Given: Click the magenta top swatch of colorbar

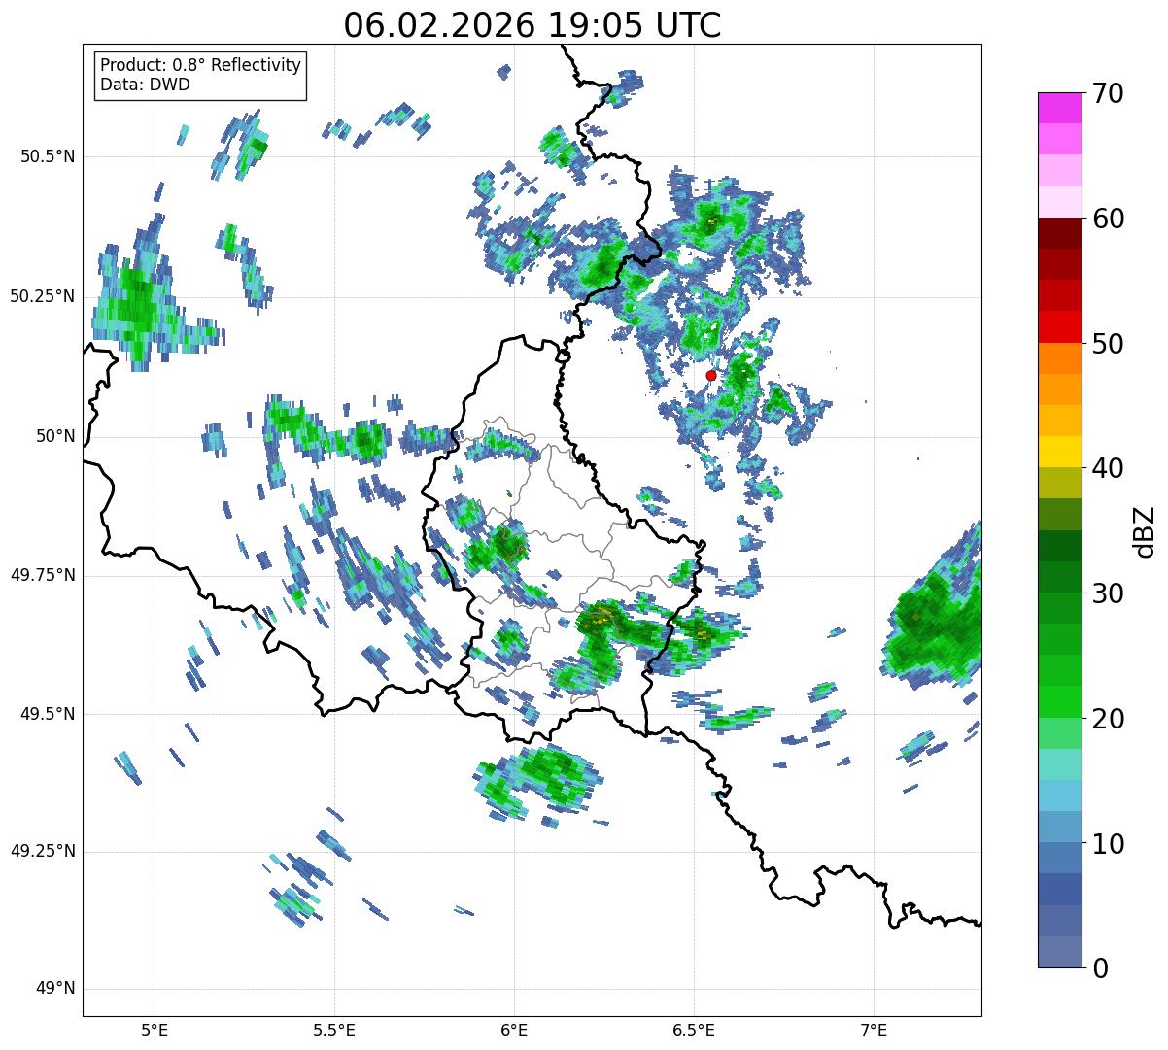Looking at the screenshot, I should [x=1059, y=108].
